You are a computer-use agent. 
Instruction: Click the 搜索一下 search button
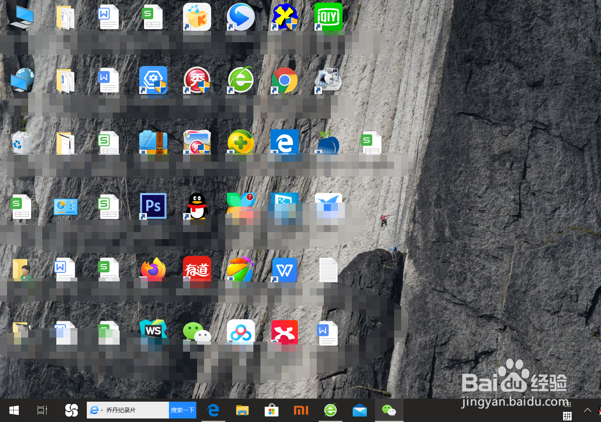click(x=183, y=410)
